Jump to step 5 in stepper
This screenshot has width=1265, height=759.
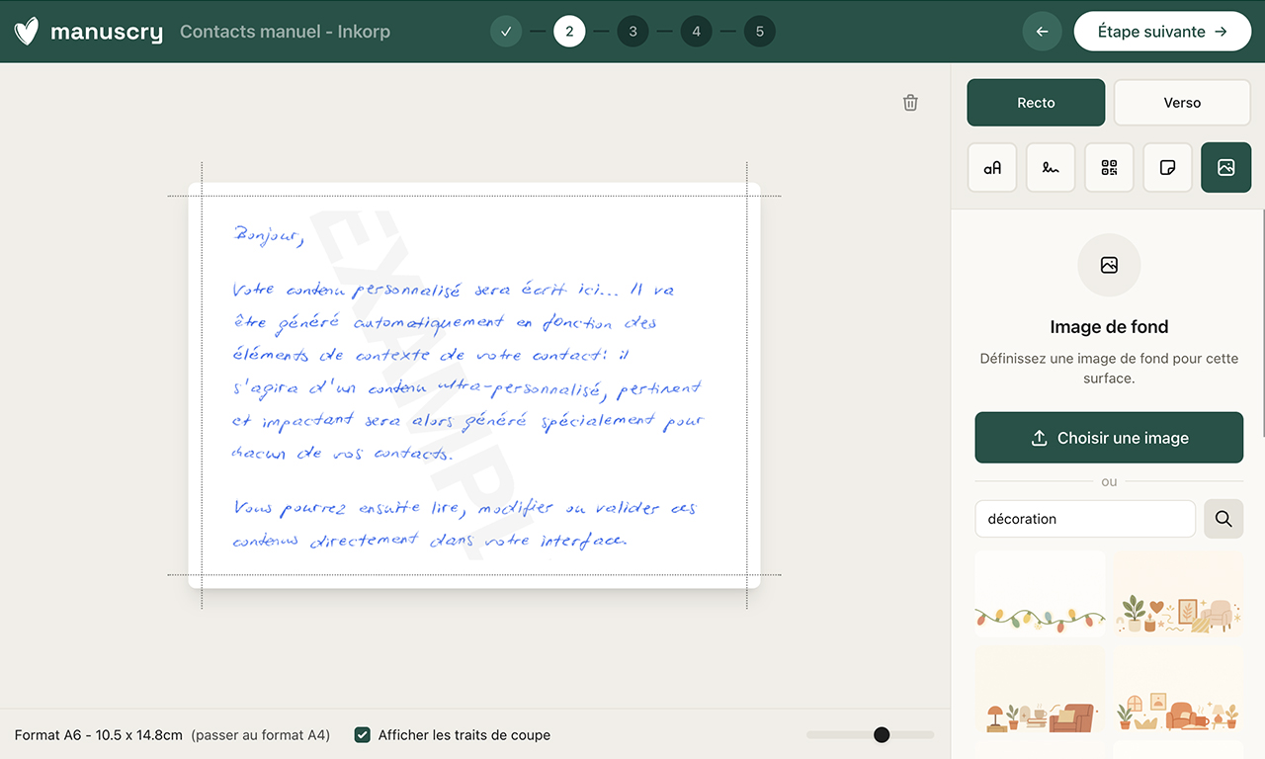coord(759,32)
